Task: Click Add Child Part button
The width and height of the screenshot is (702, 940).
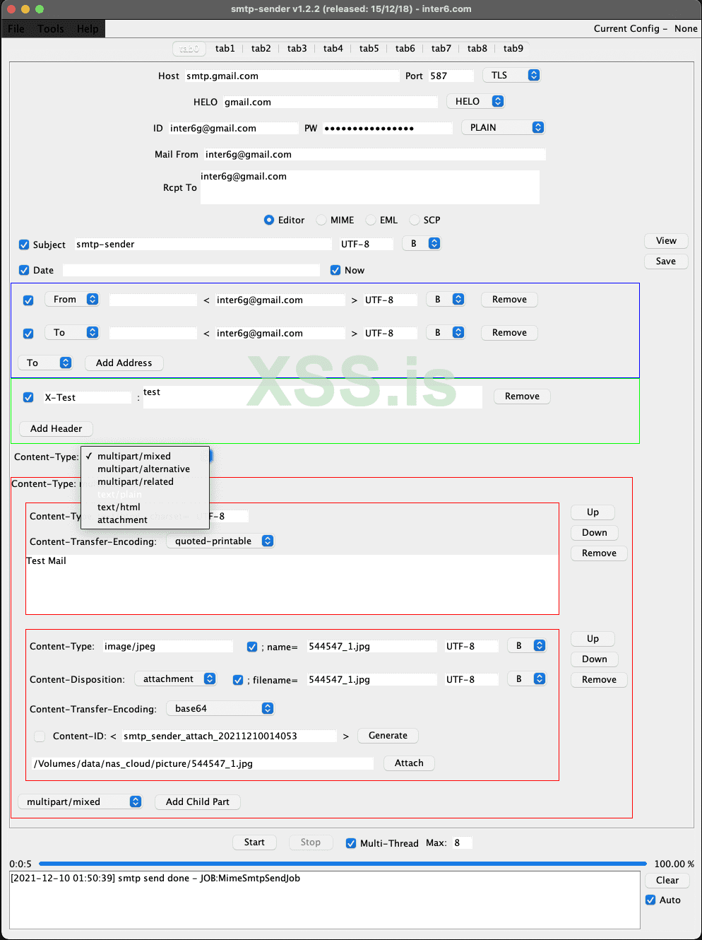Action: tap(198, 801)
